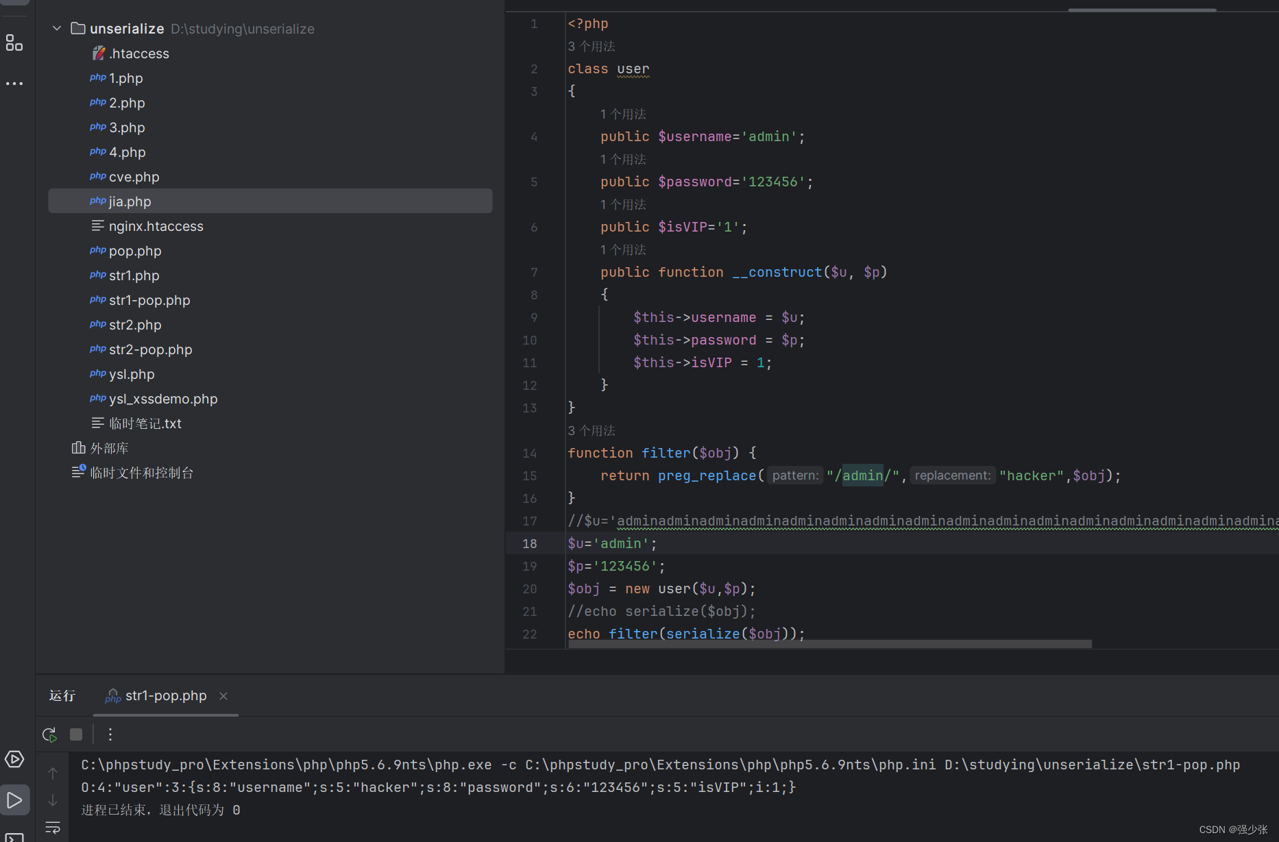Click the scrollbar thumb above the editor
The image size is (1279, 842).
click(x=1142, y=10)
